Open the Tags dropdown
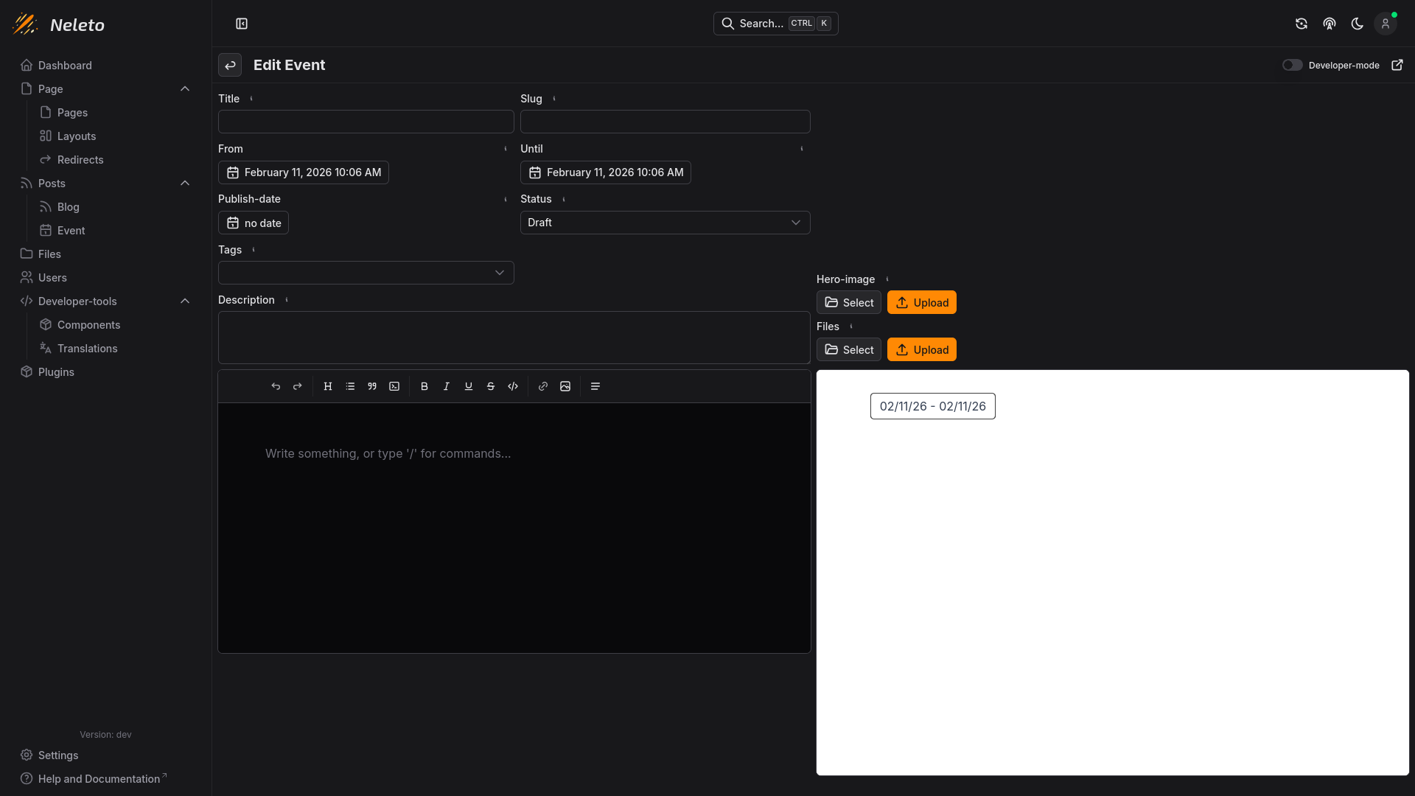Image resolution: width=1415 pixels, height=796 pixels. click(366, 273)
